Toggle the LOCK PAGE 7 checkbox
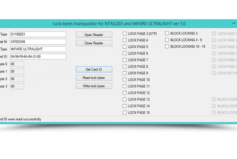Image resolution: width=237 pixels, height=159 pixels. 125,60
